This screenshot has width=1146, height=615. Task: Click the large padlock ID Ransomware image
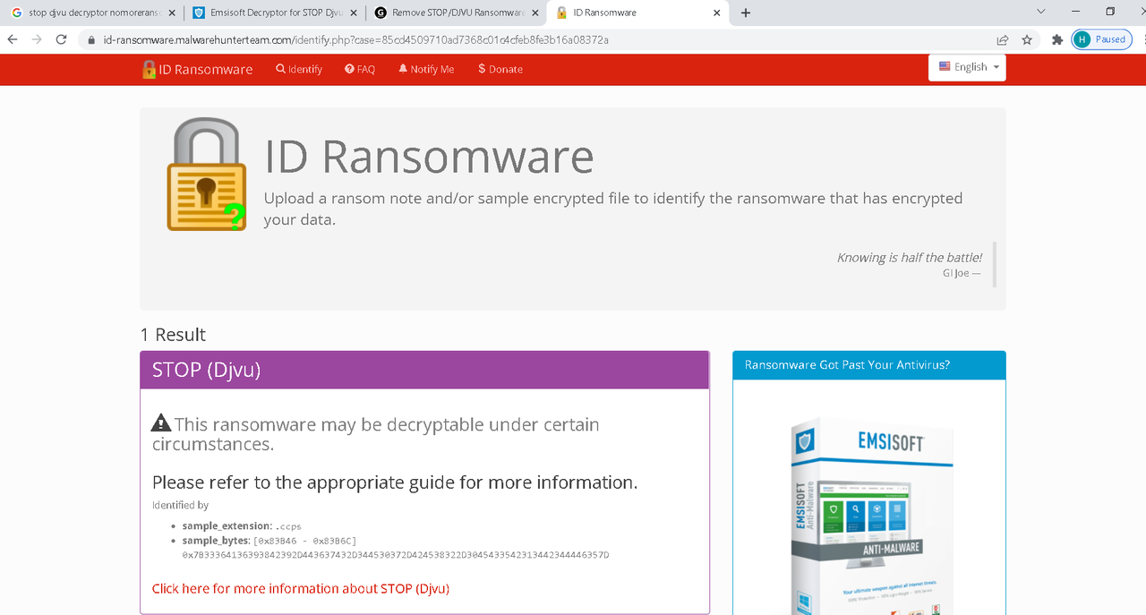click(x=207, y=175)
